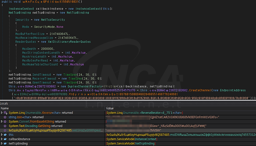Click the icon of the highlighted obfuscated BQ587485 row
The width and height of the screenshot is (256, 146).
[x=5, y=130]
